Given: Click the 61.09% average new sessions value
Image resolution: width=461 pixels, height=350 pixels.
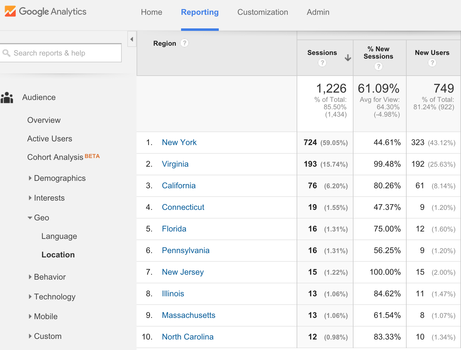Looking at the screenshot, I should pos(379,88).
